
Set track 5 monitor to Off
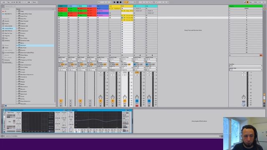[x=105, y=65]
